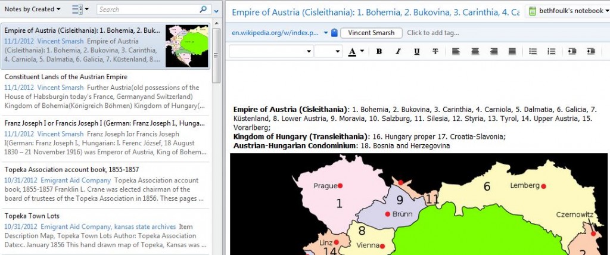Click the Vincent Smarsh tag button
The height and width of the screenshot is (255, 610).
pos(371,33)
